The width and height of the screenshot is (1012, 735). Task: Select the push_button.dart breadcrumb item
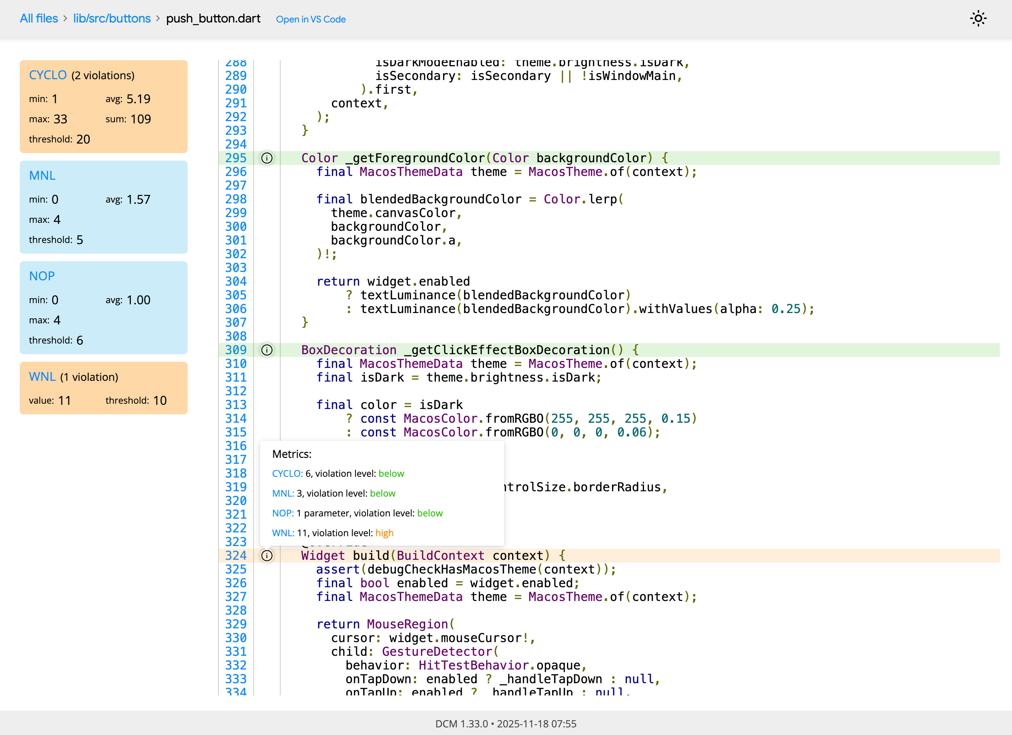coord(213,18)
